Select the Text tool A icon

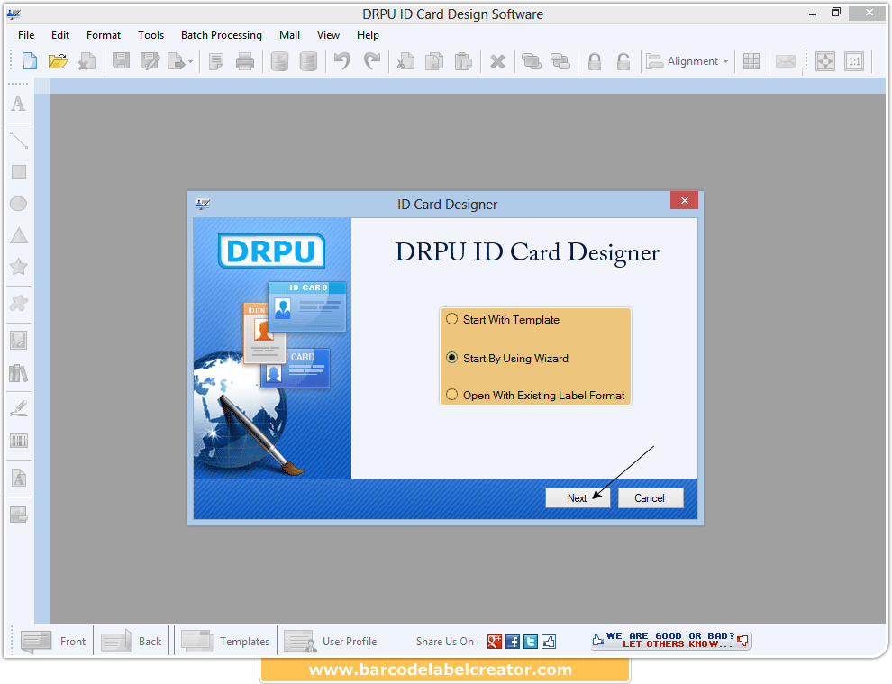[x=19, y=104]
